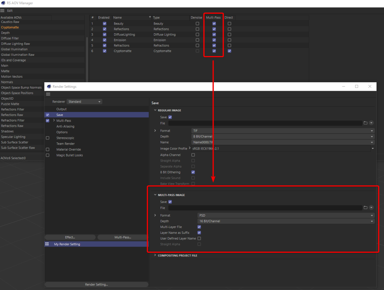Uncheck Layer Name as Suffix
Screen dimensions: 384x290
199,233
